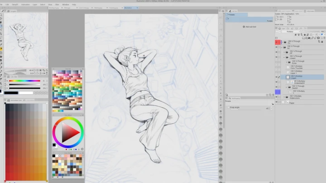Select the Color Touches layer
The width and height of the screenshot is (326, 183).
click(x=302, y=67)
